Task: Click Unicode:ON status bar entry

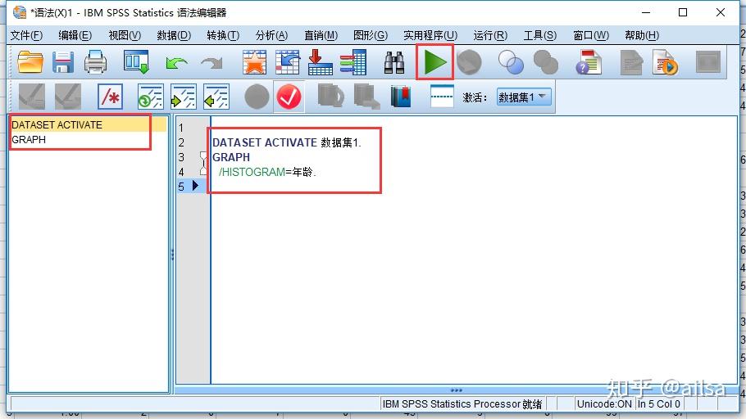Action: (604, 403)
